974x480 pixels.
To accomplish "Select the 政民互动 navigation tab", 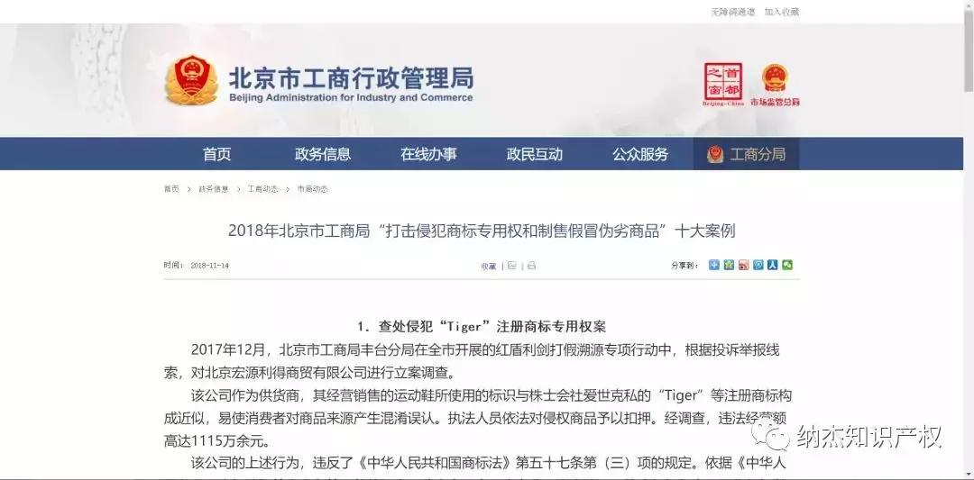I will (535, 154).
